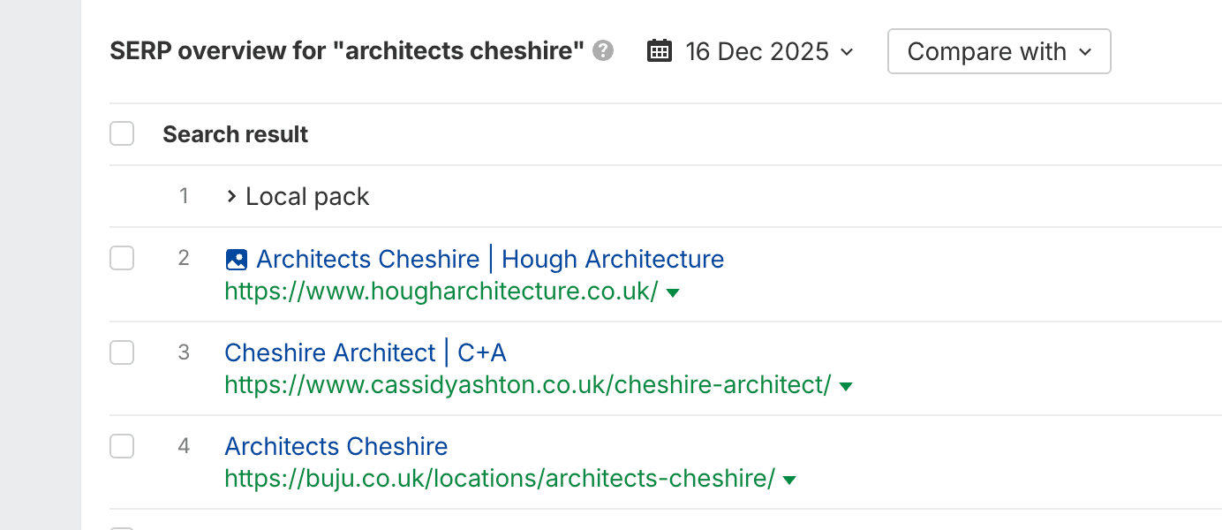
Task: Visit the hougharchitecture.co.uk green URL
Action: coord(441,291)
